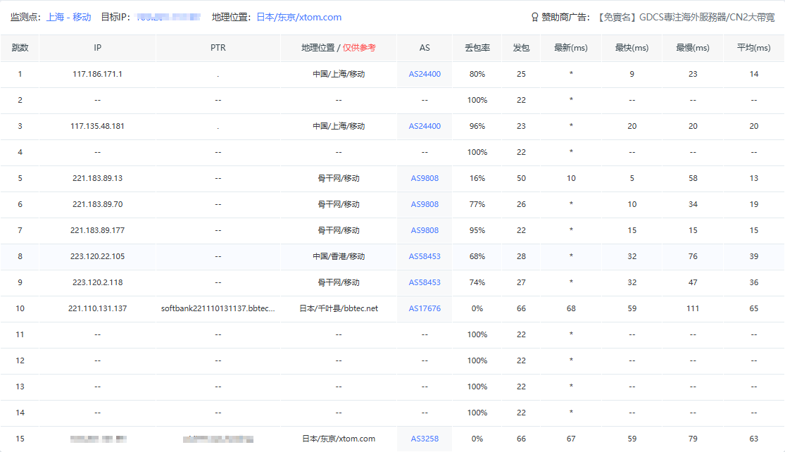Click the 50 packets sent value in hop 5

click(x=521, y=178)
